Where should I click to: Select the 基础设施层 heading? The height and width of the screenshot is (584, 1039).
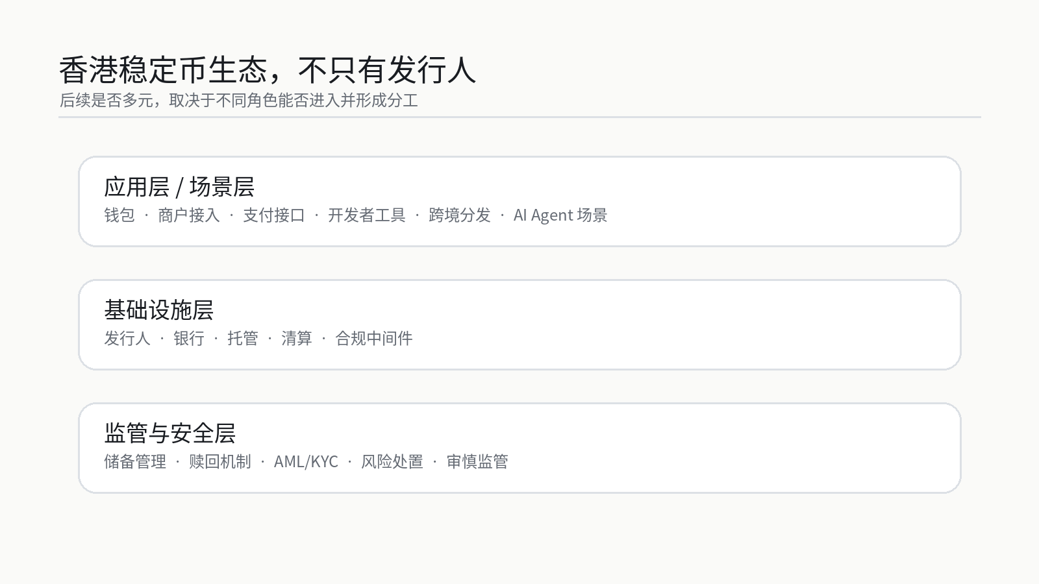pos(159,310)
